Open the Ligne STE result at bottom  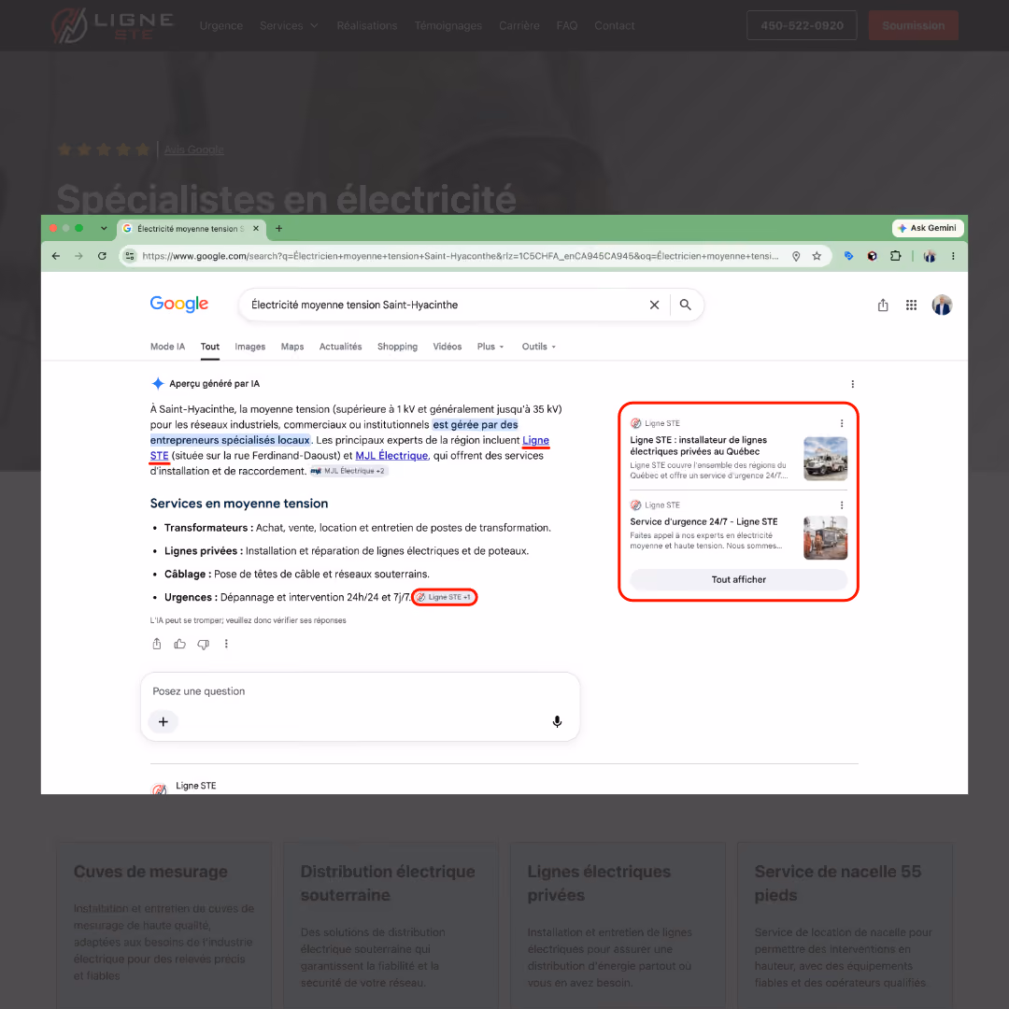pyautogui.click(x=195, y=786)
